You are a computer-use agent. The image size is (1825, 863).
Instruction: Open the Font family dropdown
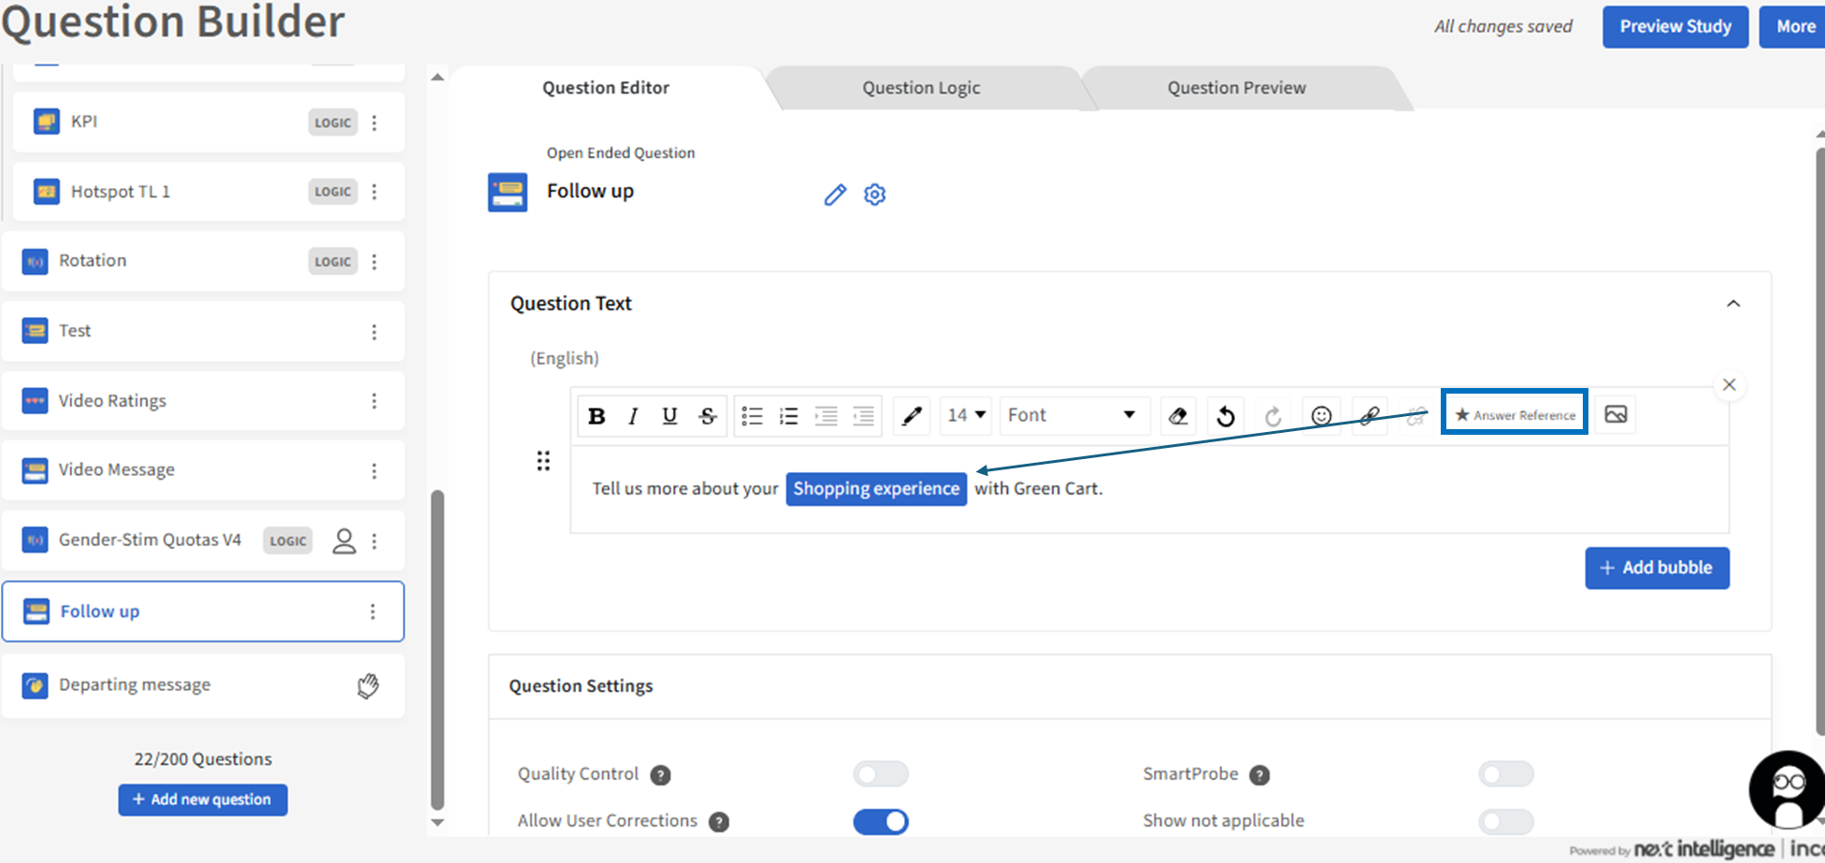tap(1071, 415)
